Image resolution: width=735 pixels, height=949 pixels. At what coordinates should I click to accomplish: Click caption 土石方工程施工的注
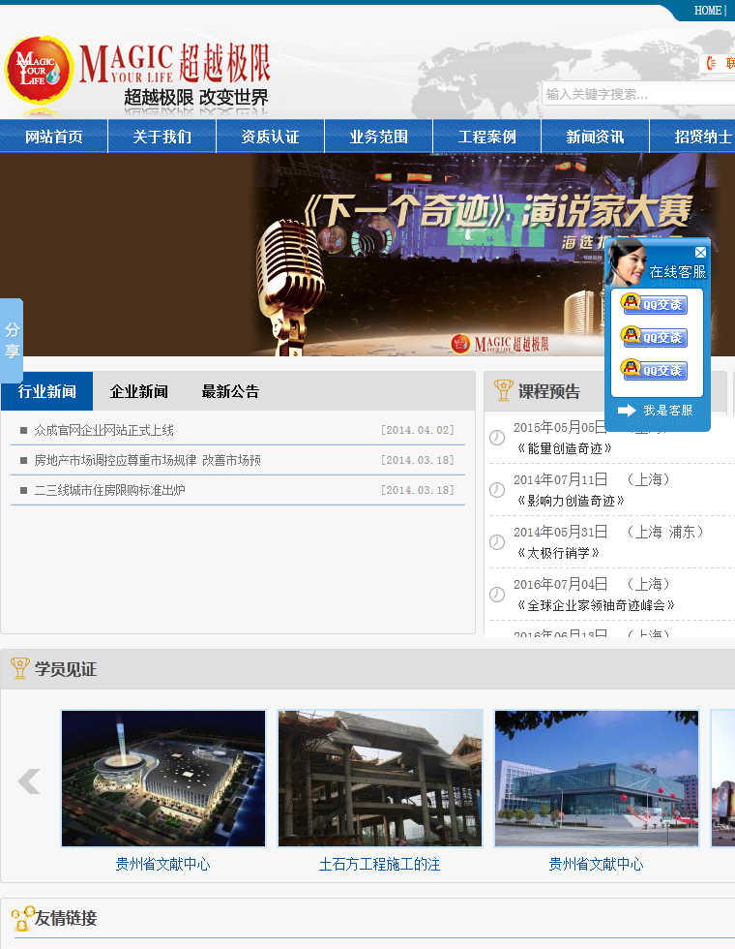tap(379, 864)
